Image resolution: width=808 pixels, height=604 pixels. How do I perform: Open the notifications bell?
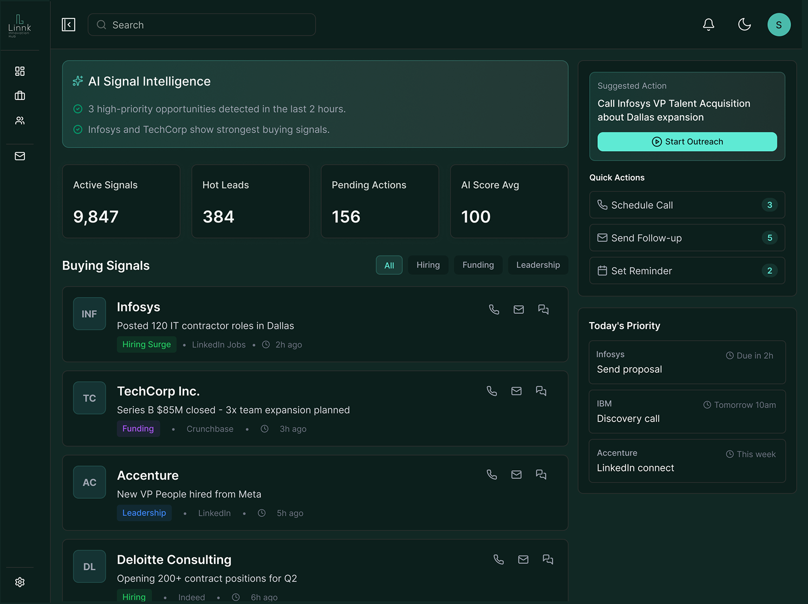(708, 25)
